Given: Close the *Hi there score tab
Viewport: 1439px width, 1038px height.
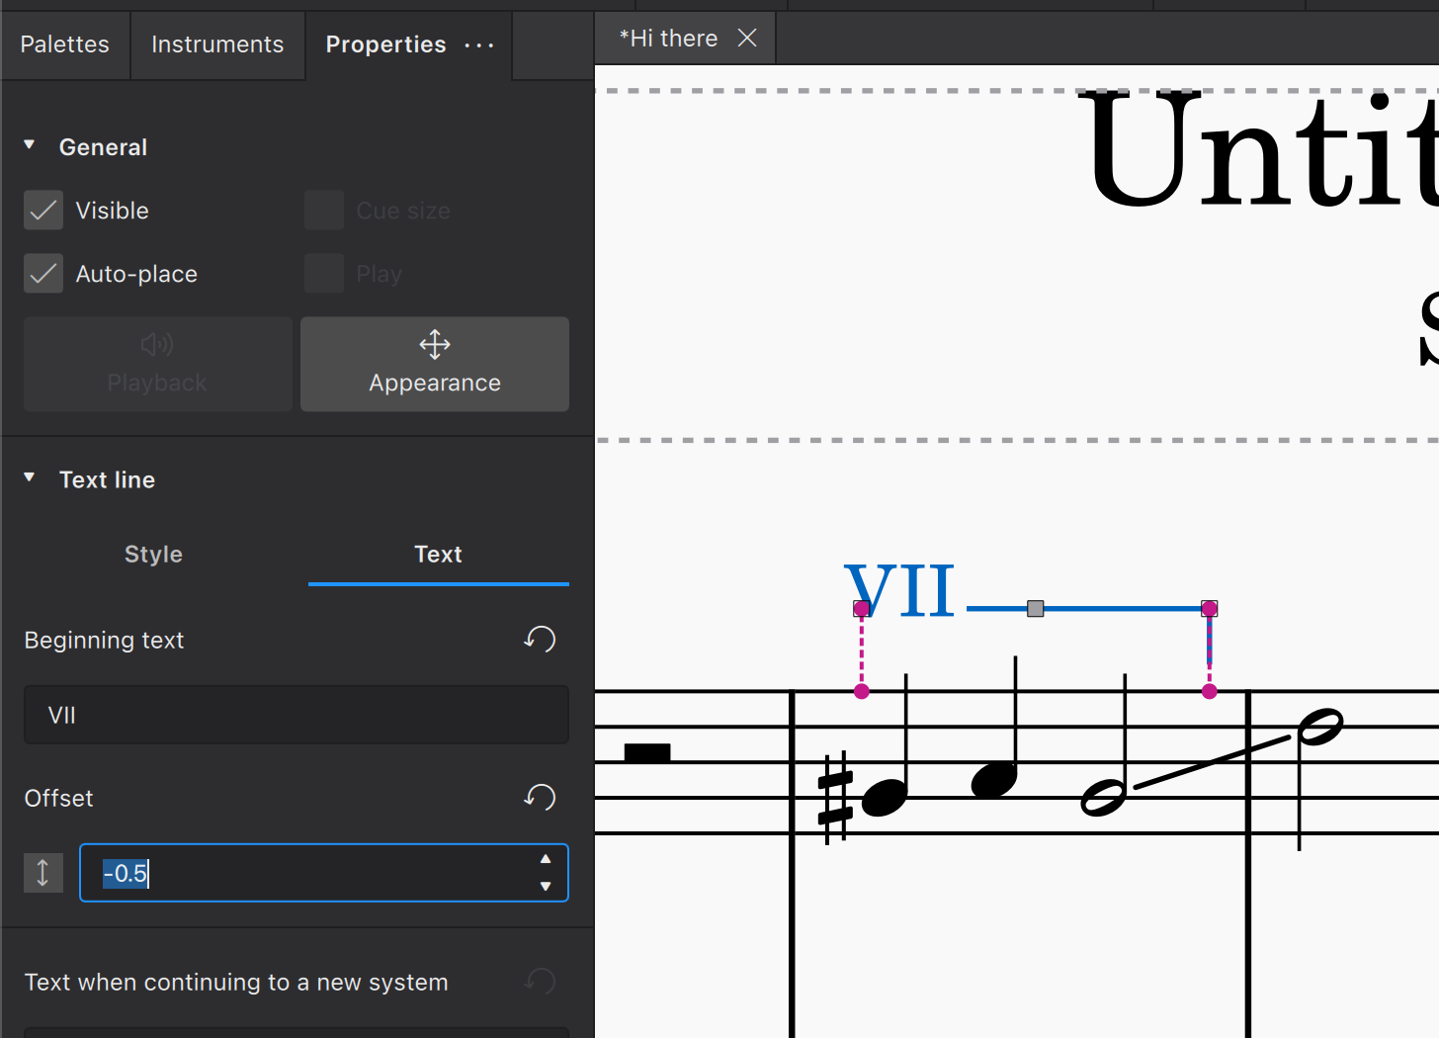Looking at the screenshot, I should point(747,38).
